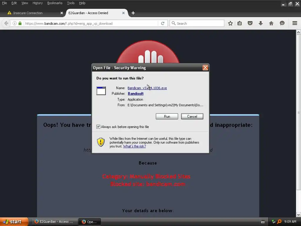301x226 pixels.
Task: Select the 'Ope...' taskbar window button
Action: coord(89,222)
